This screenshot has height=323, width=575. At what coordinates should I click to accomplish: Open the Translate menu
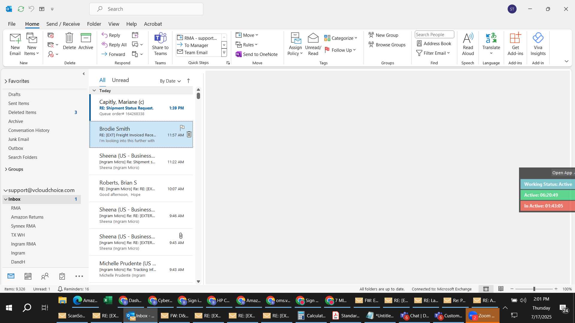click(491, 44)
